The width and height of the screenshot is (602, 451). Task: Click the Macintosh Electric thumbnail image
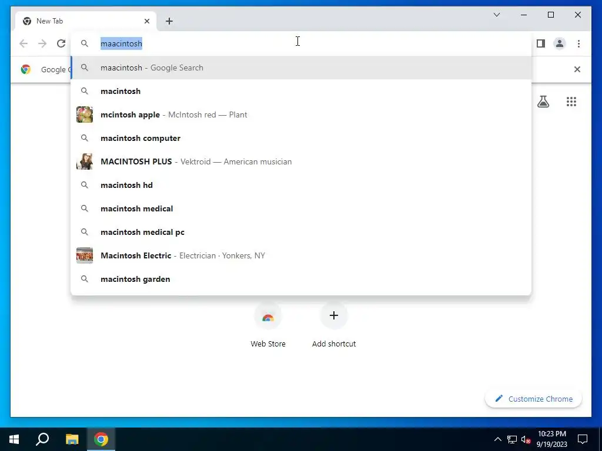pos(85,255)
